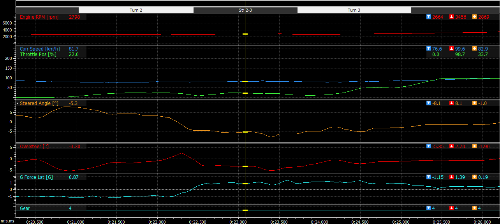Click the Throttle Pos average value 33.7
Viewport: 500px width, 224px height.
(x=483, y=54)
